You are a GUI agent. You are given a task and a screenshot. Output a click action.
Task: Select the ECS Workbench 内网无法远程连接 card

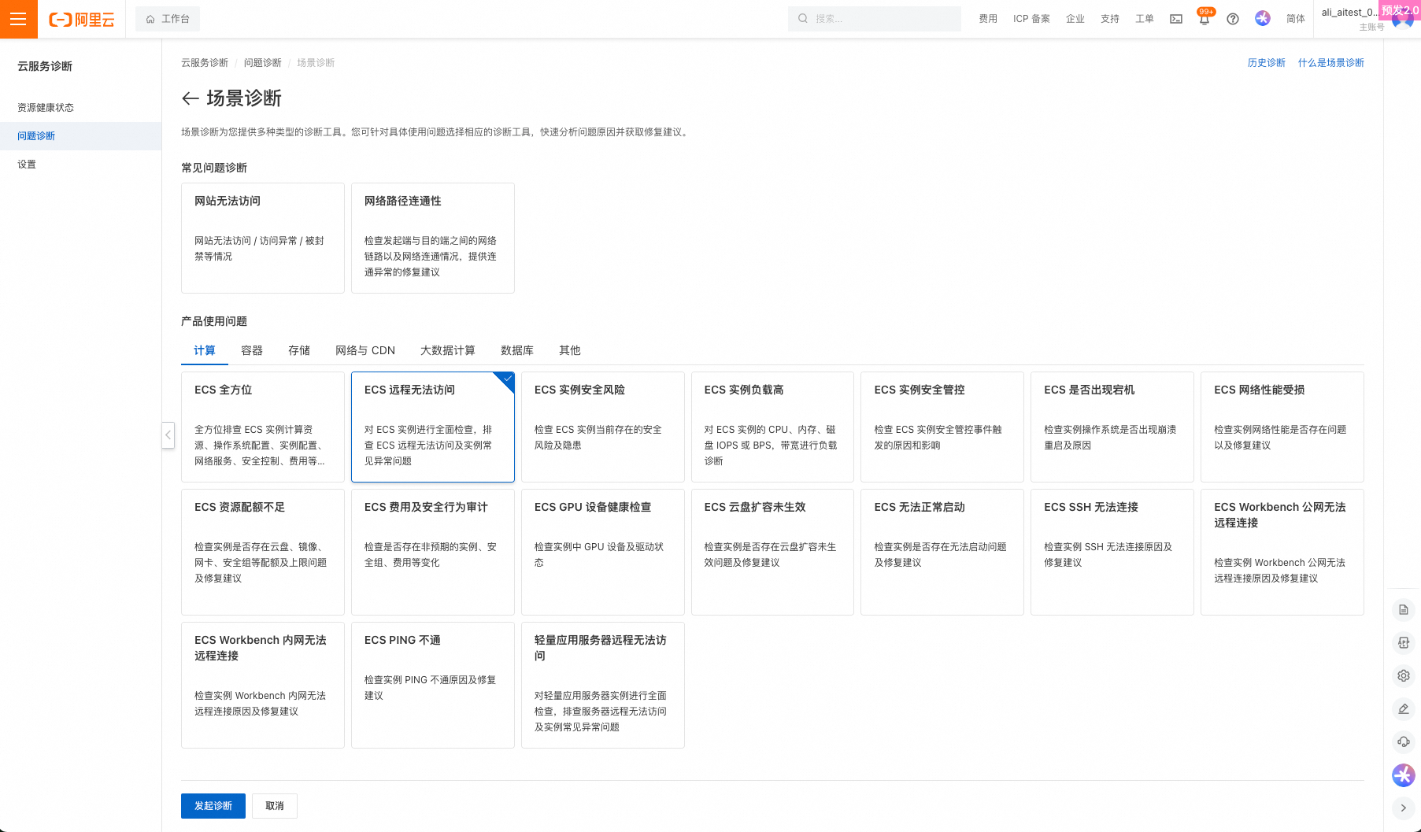point(263,685)
